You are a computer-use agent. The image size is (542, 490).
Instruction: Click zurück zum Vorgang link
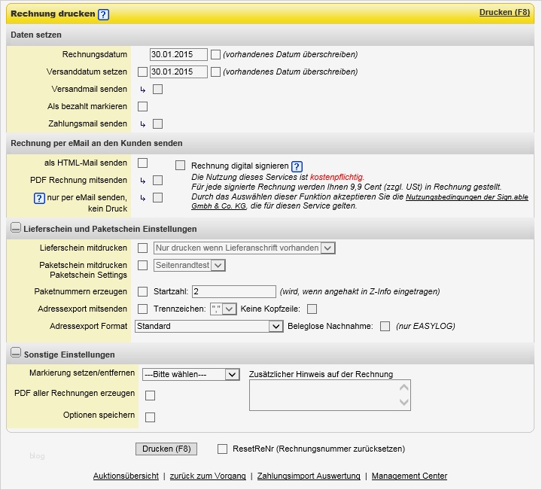[x=208, y=476]
